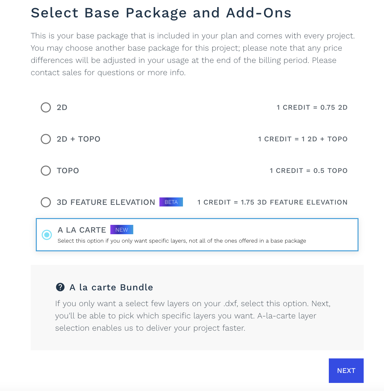Click the 2D package label
The image size is (384, 391).
pyautogui.click(x=62, y=107)
